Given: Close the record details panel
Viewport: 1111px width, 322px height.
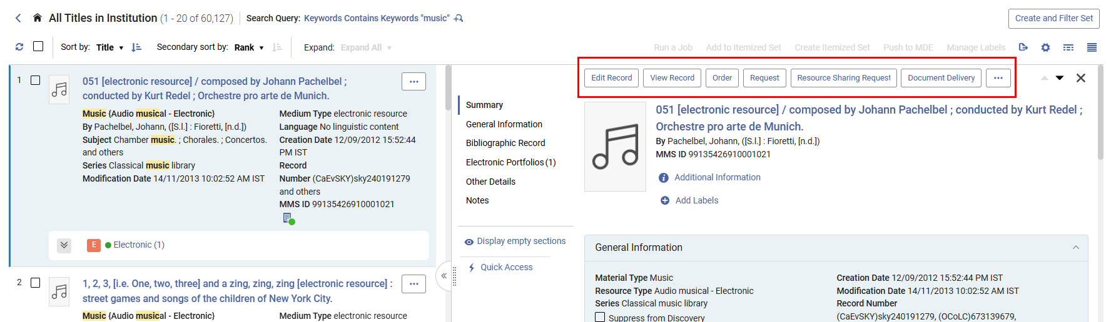Looking at the screenshot, I should tap(1081, 78).
